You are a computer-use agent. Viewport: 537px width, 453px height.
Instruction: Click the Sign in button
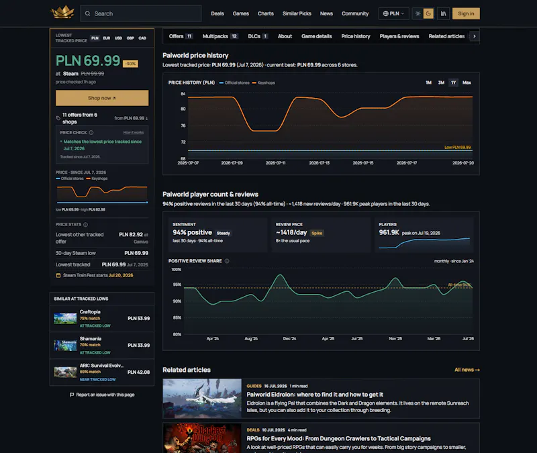click(x=466, y=13)
